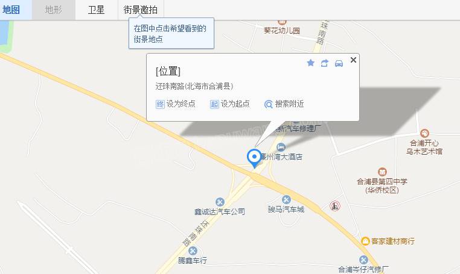This screenshot has width=460, height=274.
Task: Click the 葵花幼儿园 kindergarten label
Action: pyautogui.click(x=282, y=31)
